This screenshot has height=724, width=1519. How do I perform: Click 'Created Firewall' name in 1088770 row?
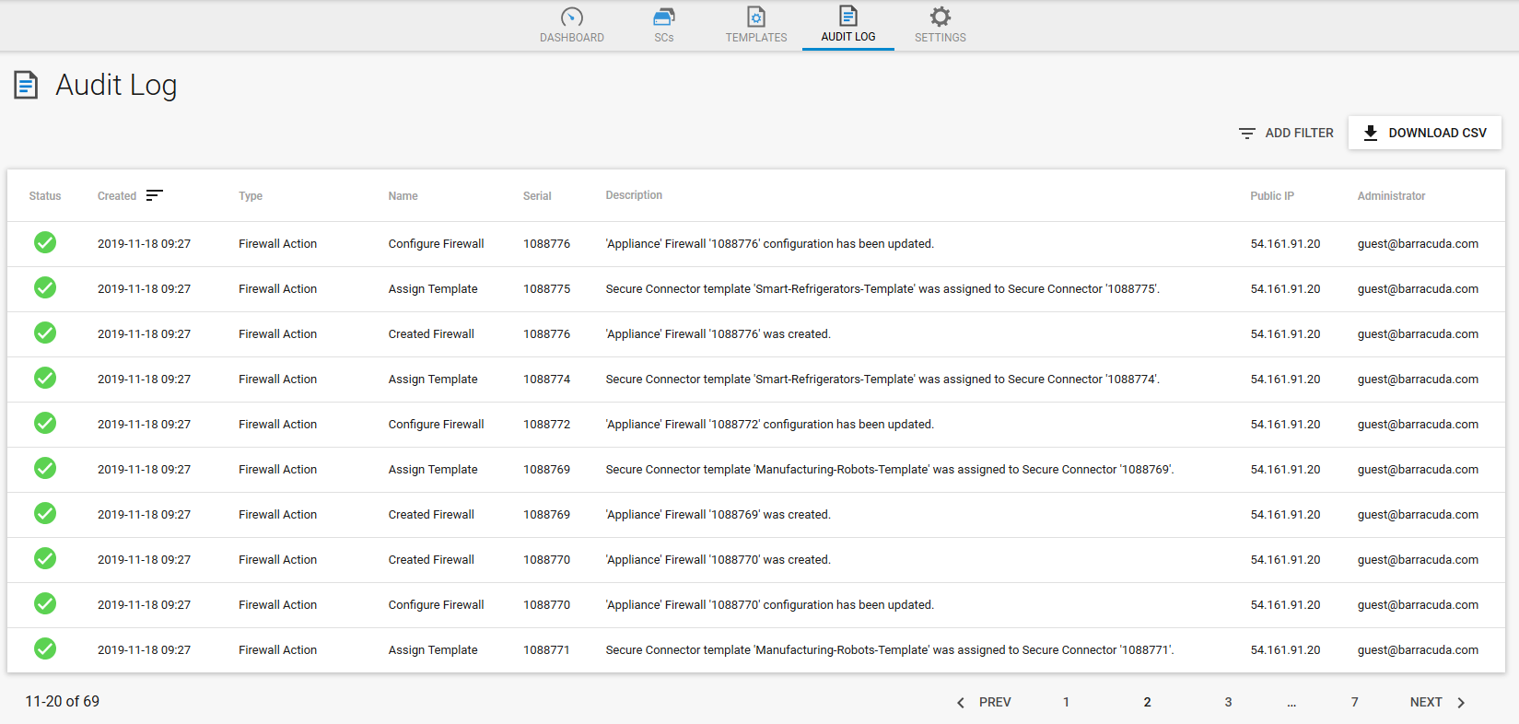pos(431,560)
